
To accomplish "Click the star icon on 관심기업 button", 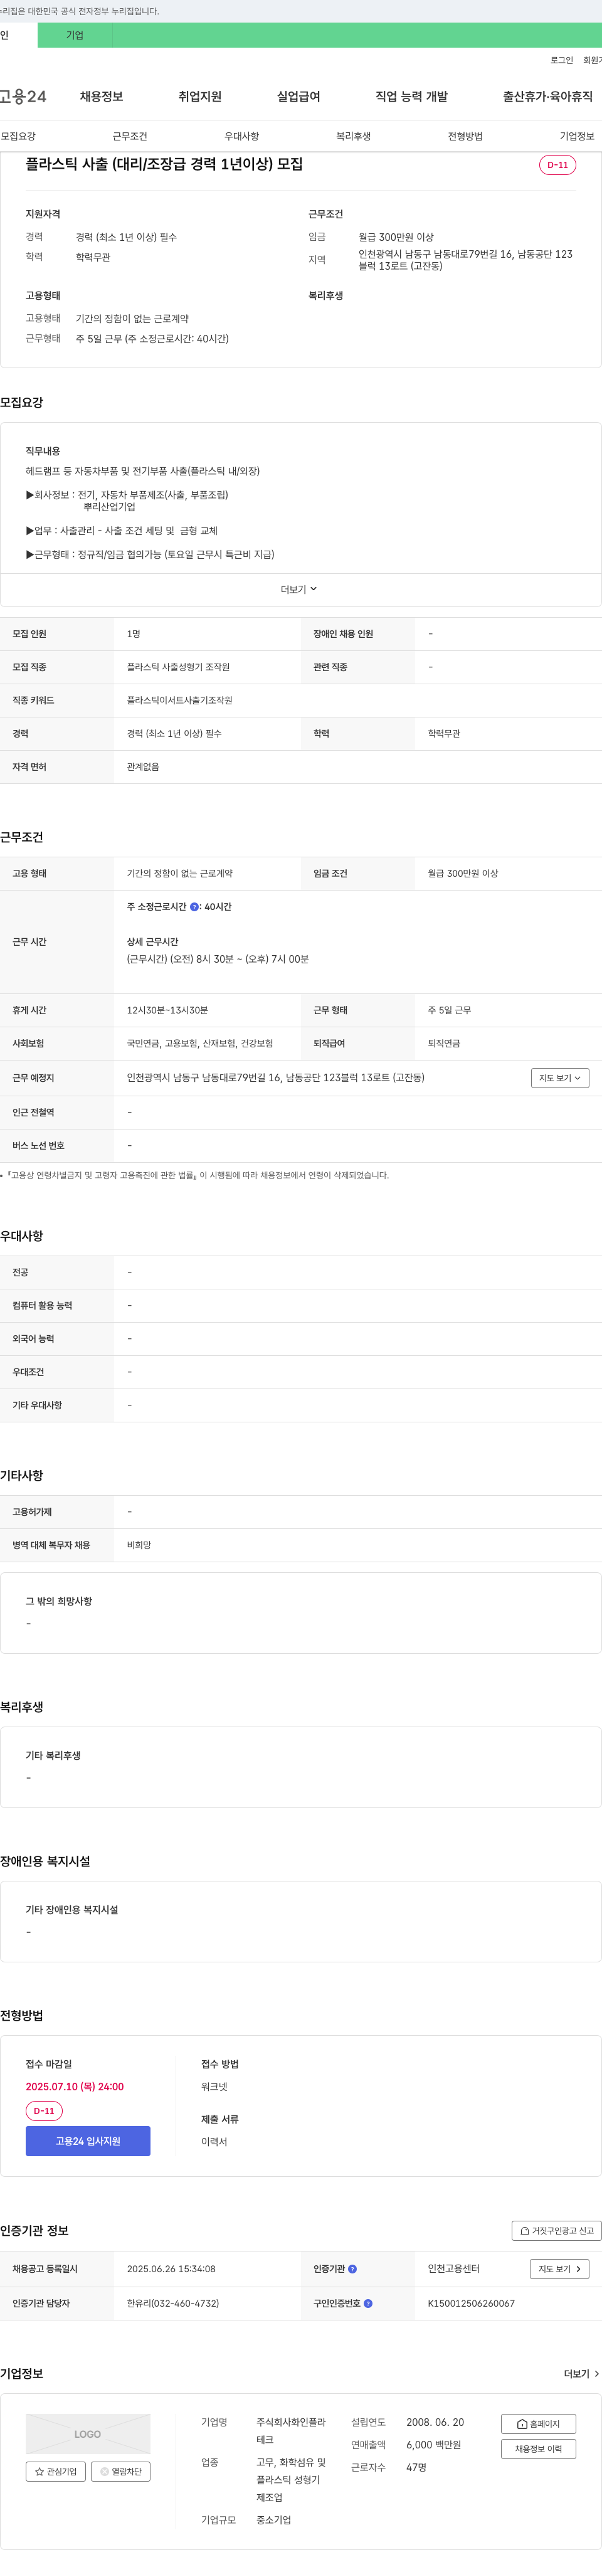I will pyautogui.click(x=40, y=2472).
